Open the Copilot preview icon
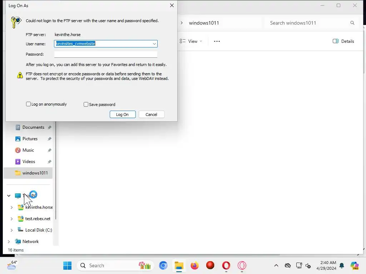 [355, 265]
